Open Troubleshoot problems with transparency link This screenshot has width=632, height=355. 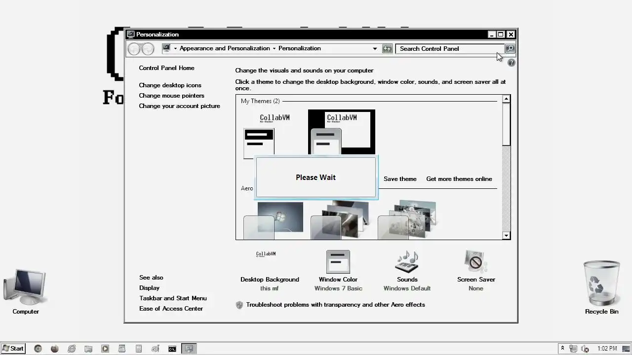tap(335, 305)
